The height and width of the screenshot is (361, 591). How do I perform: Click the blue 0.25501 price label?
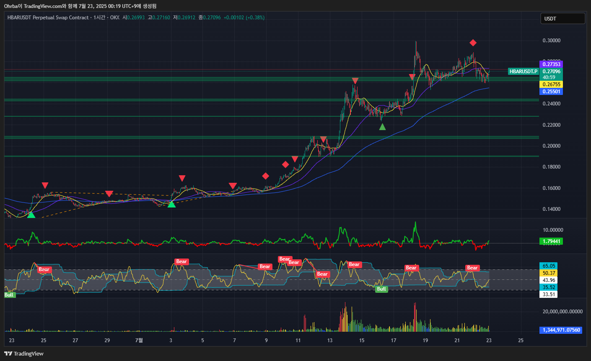[x=551, y=92]
